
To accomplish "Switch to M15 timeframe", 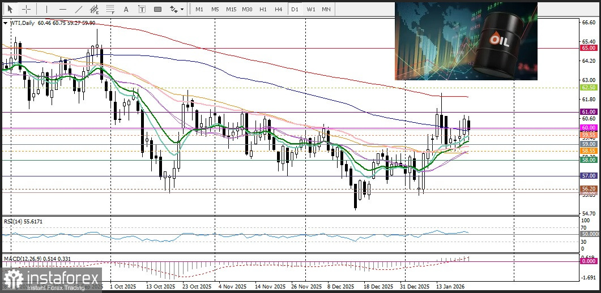I will tap(231, 9).
